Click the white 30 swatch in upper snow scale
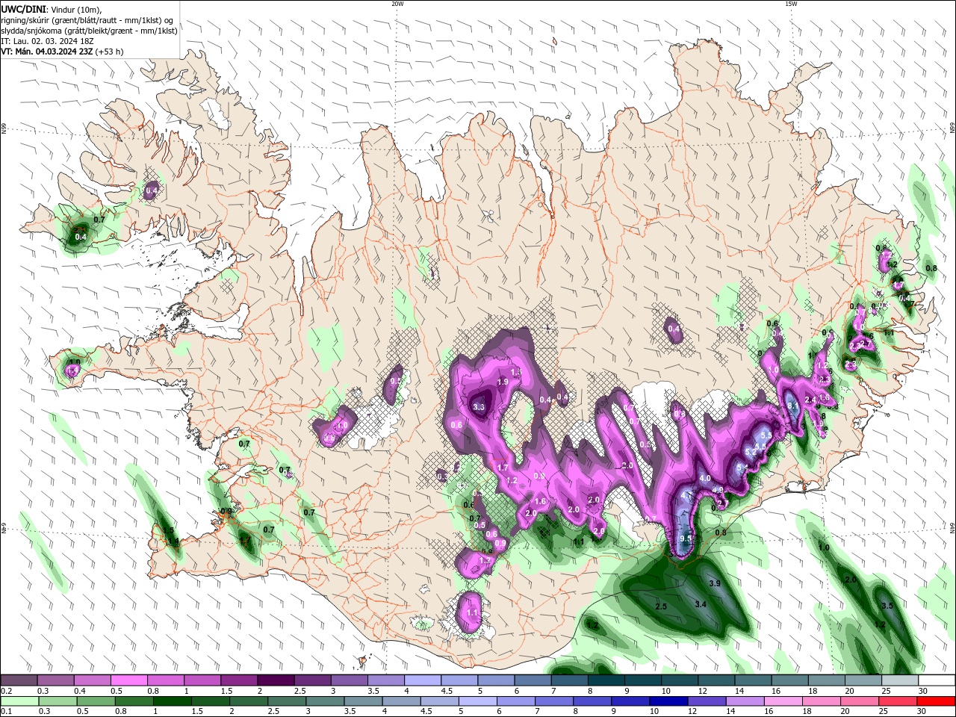The image size is (956, 717). tap(937, 680)
